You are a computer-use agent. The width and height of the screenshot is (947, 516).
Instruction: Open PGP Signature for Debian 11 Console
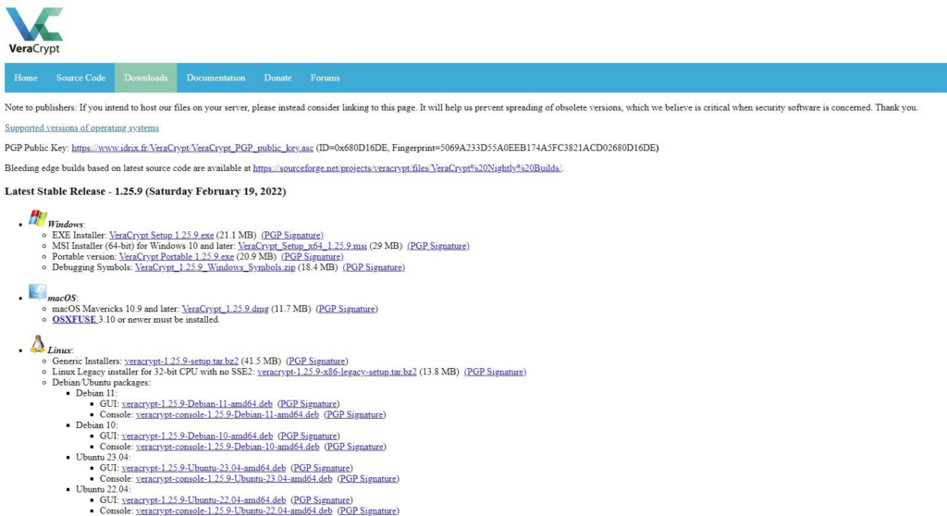355,414
